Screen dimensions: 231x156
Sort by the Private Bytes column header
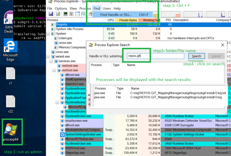click(126, 20)
